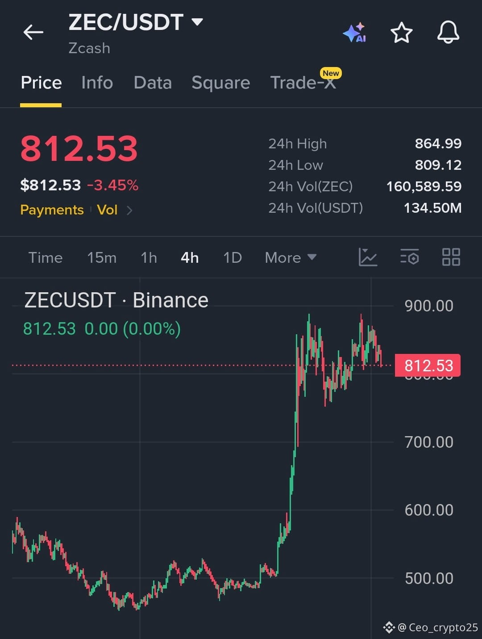
Task: Open the four-square grid layout icon
Action: [x=451, y=257]
